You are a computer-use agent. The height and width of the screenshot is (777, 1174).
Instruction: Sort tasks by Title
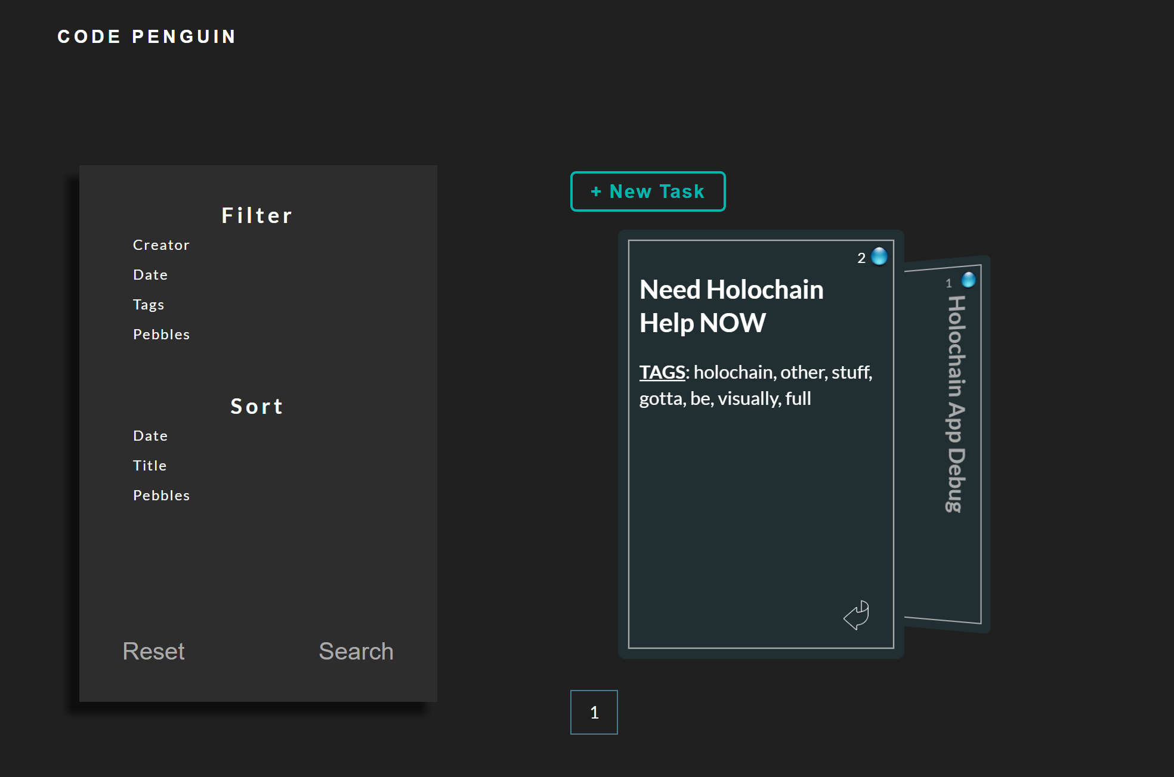(150, 466)
